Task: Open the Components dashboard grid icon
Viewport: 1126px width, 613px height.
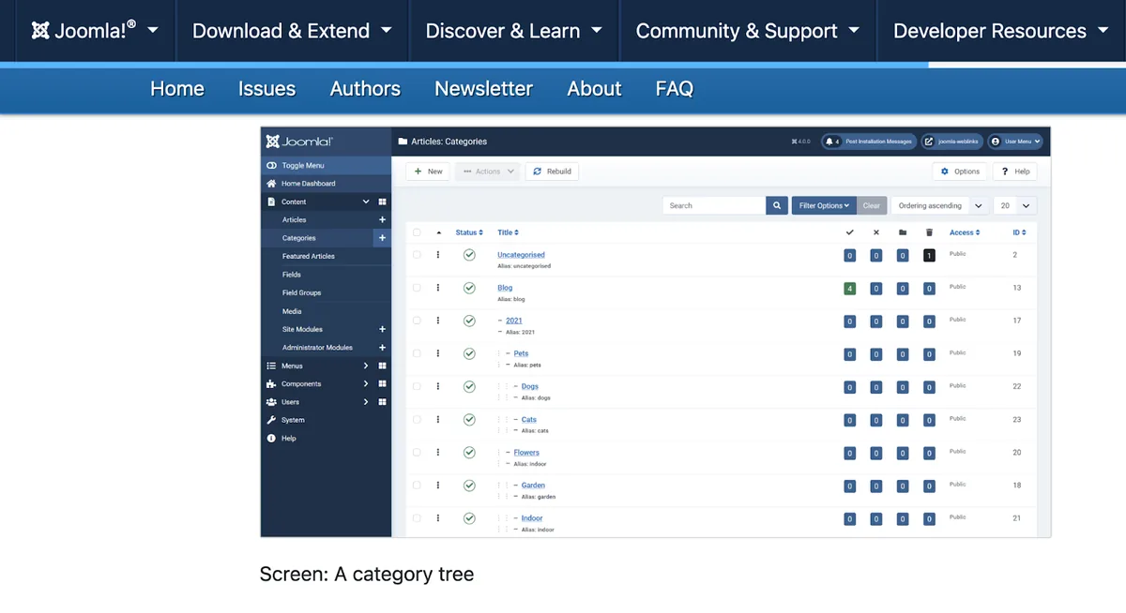Action: (382, 383)
